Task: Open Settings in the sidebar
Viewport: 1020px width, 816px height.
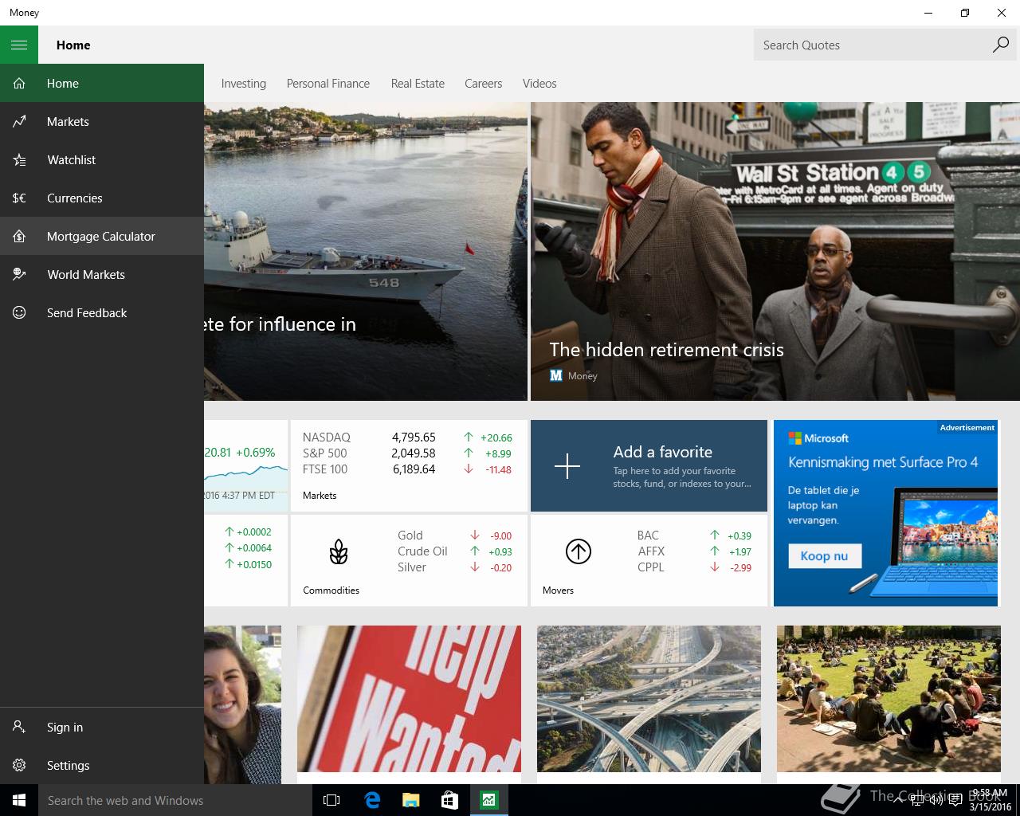Action: point(102,765)
